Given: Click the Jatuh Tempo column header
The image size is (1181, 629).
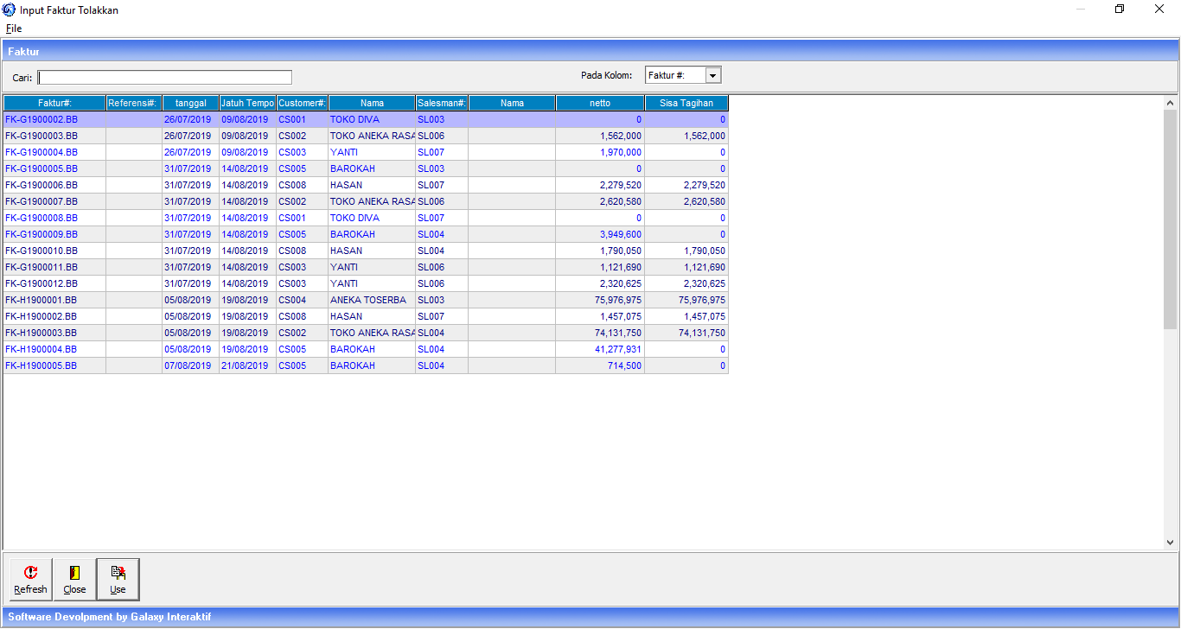Looking at the screenshot, I should click(247, 104).
